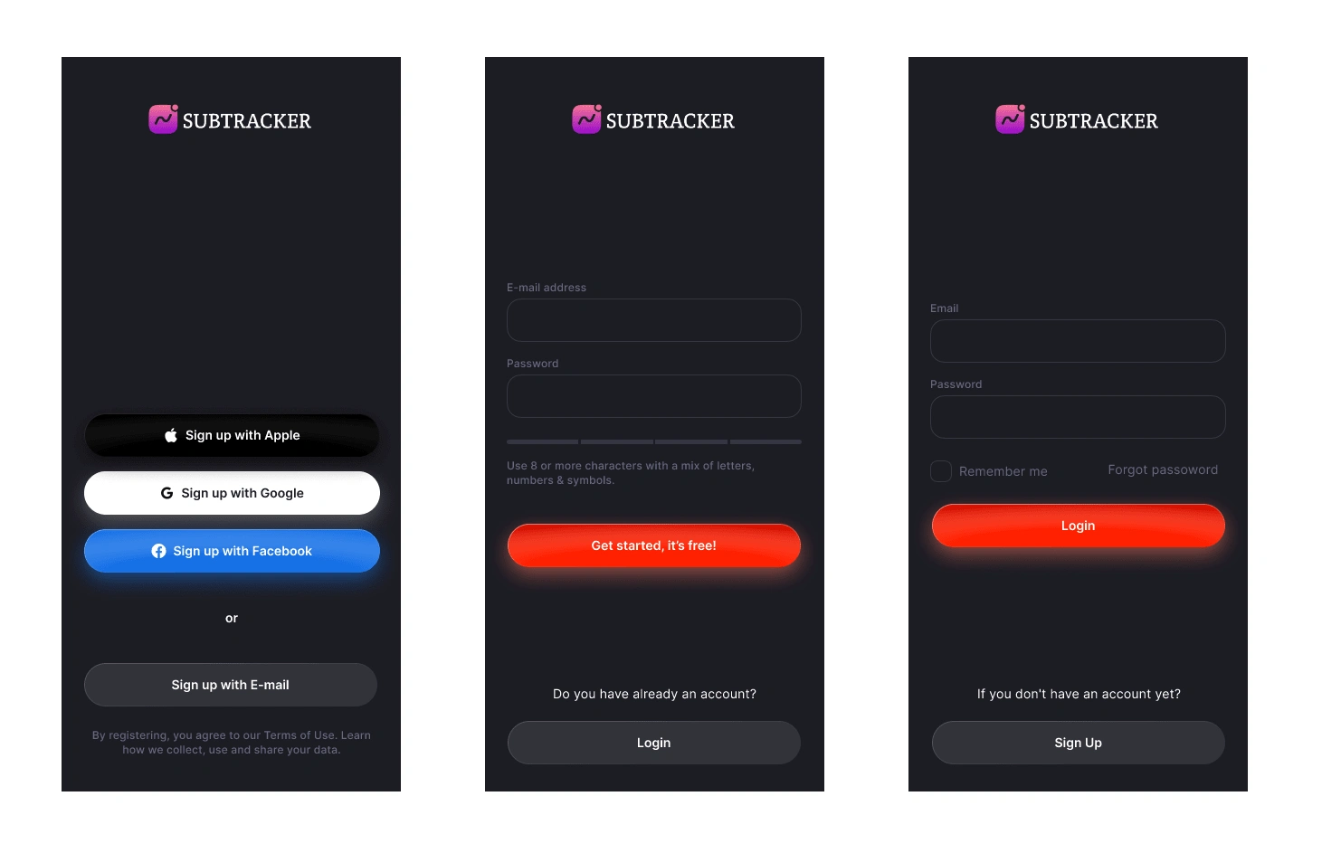Click the password strength meter bar
Image resolution: width=1341 pixels, height=853 pixels.
pos(654,441)
